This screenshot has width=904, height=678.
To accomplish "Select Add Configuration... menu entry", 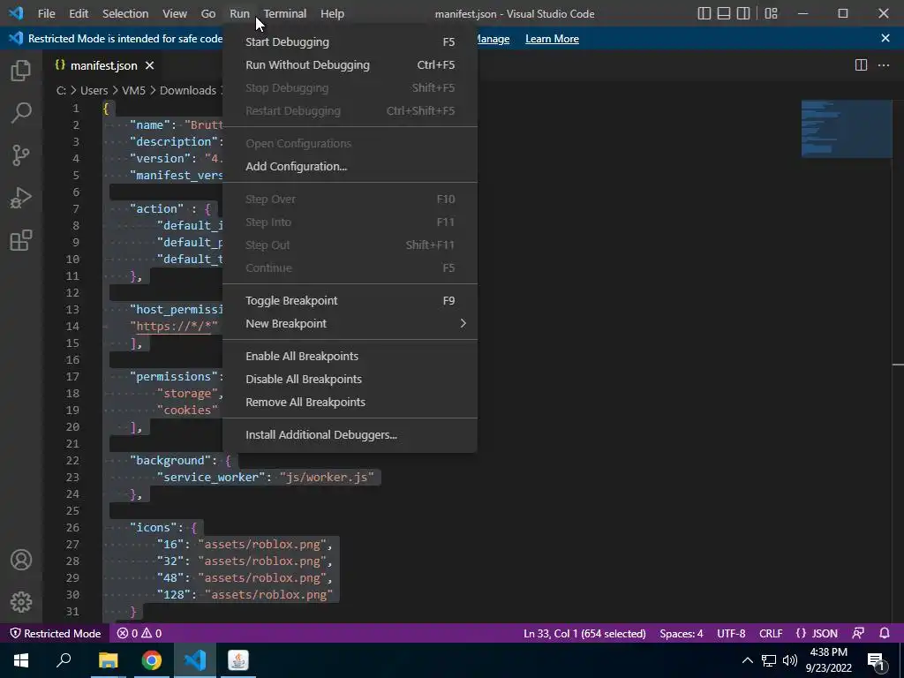I will tap(350, 167).
